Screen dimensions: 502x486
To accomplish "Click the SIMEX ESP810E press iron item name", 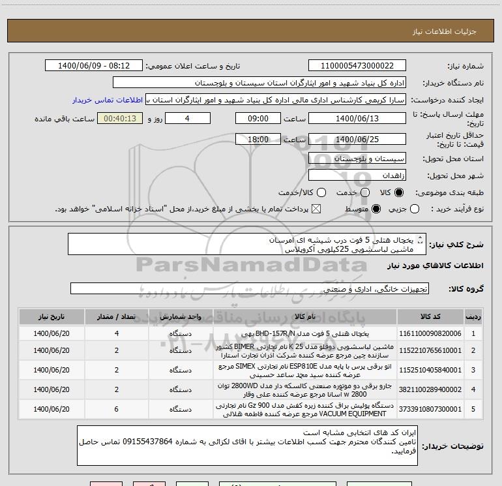I will (x=305, y=371).
